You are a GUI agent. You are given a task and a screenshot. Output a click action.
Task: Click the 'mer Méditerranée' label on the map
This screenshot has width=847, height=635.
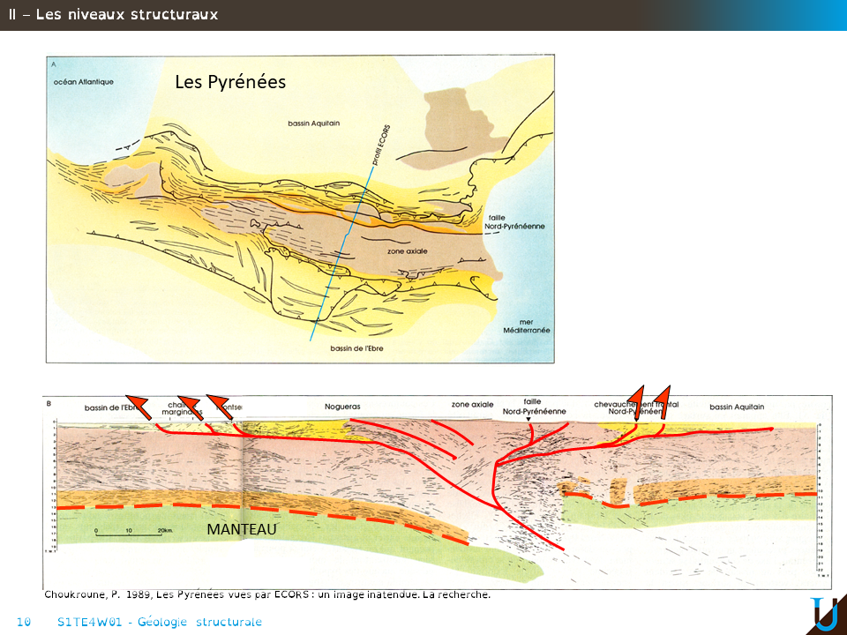(526, 325)
